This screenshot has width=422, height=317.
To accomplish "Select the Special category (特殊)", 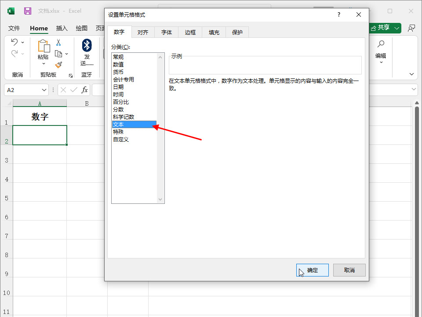I will click(x=134, y=132).
